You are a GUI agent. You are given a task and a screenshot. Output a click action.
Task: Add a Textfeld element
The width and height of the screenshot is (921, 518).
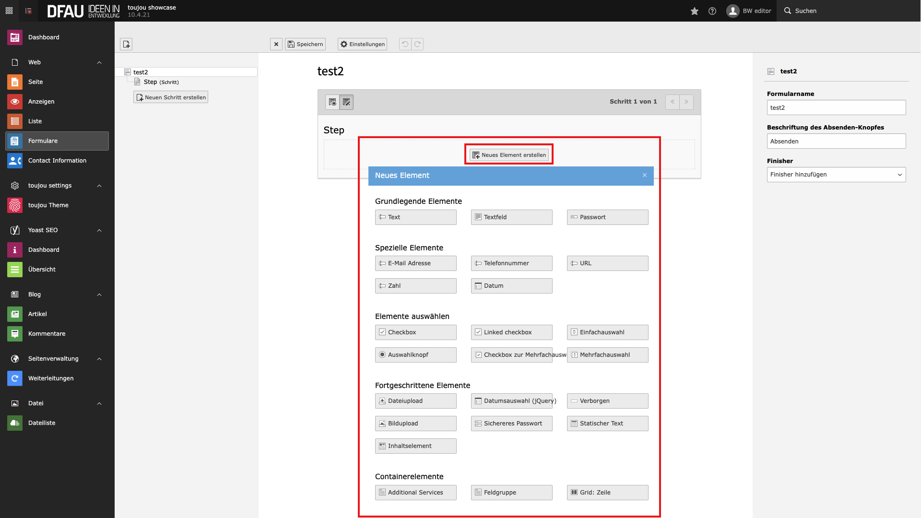click(x=512, y=217)
